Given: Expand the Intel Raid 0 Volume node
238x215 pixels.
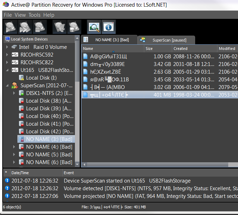Looking at the screenshot, I should (7, 47).
